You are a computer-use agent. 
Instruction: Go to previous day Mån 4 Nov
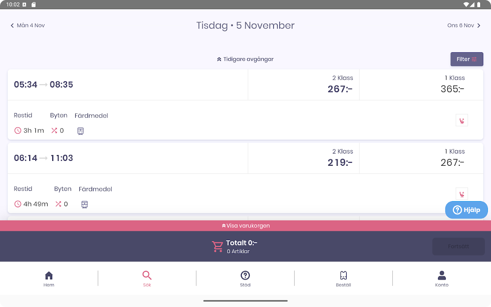tap(28, 25)
